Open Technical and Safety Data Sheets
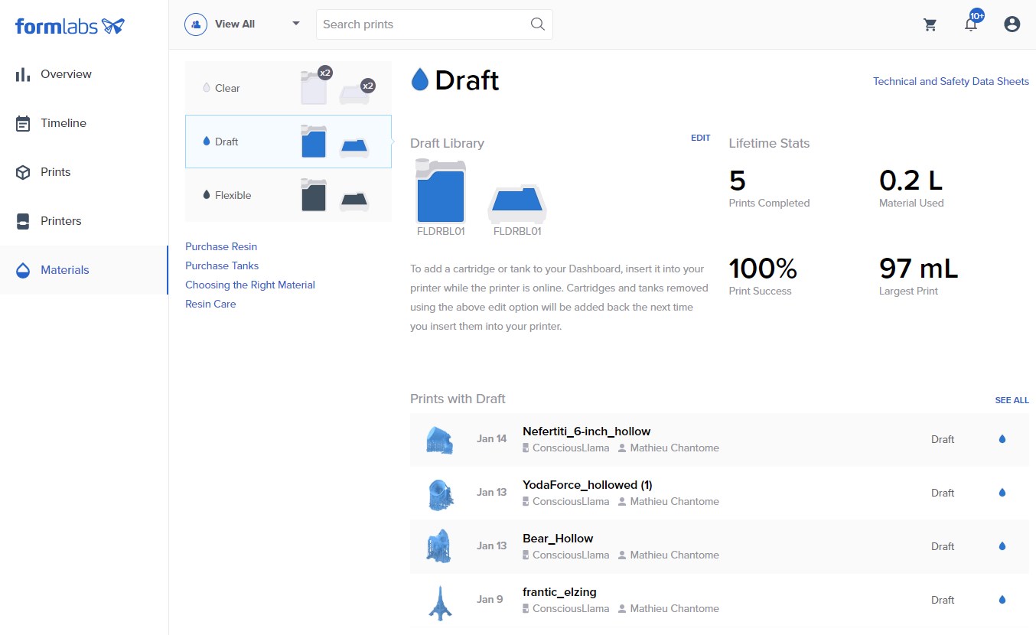This screenshot has height=635, width=1036. [x=951, y=81]
